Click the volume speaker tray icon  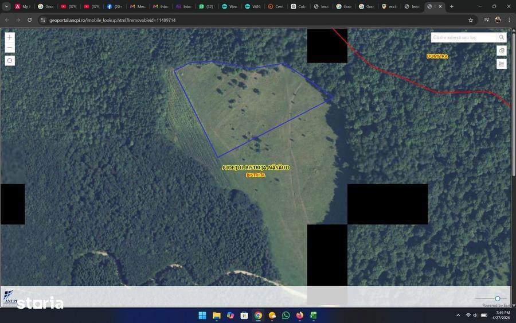pos(475,316)
